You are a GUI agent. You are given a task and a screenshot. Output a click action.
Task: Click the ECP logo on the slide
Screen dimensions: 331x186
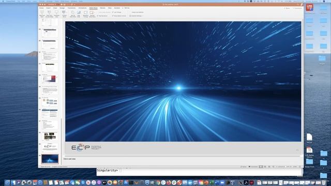[x=86, y=147]
